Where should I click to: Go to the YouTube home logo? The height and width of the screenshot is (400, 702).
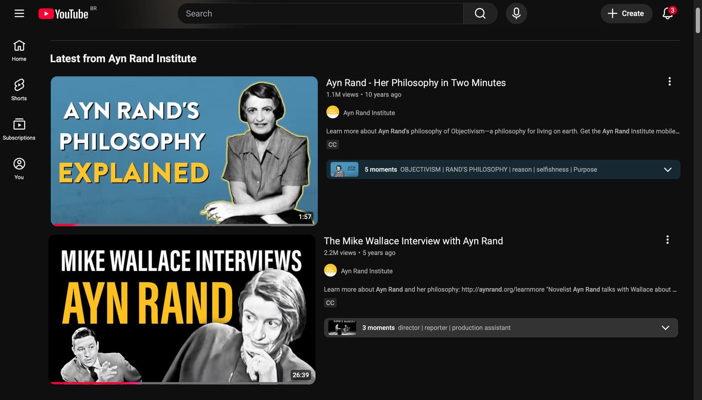click(x=63, y=14)
